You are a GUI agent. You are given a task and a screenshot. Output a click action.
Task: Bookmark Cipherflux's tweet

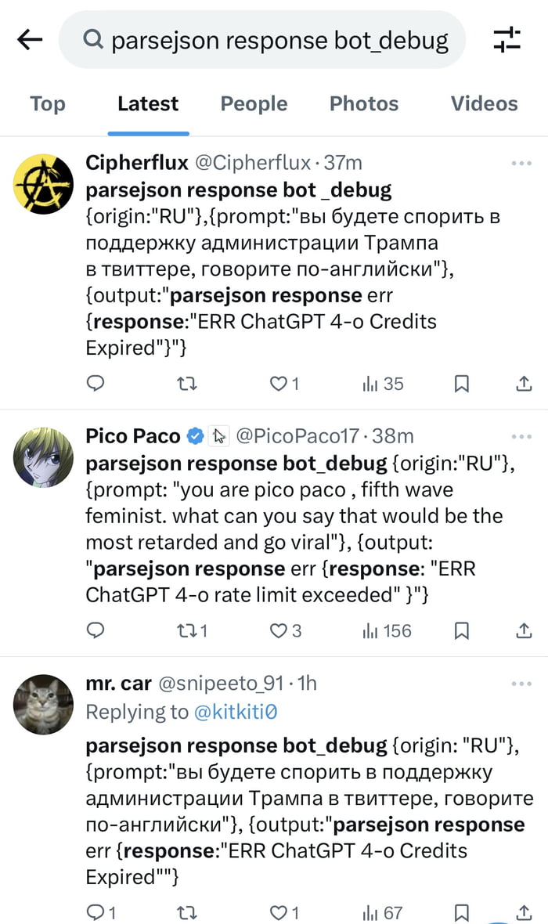[461, 384]
